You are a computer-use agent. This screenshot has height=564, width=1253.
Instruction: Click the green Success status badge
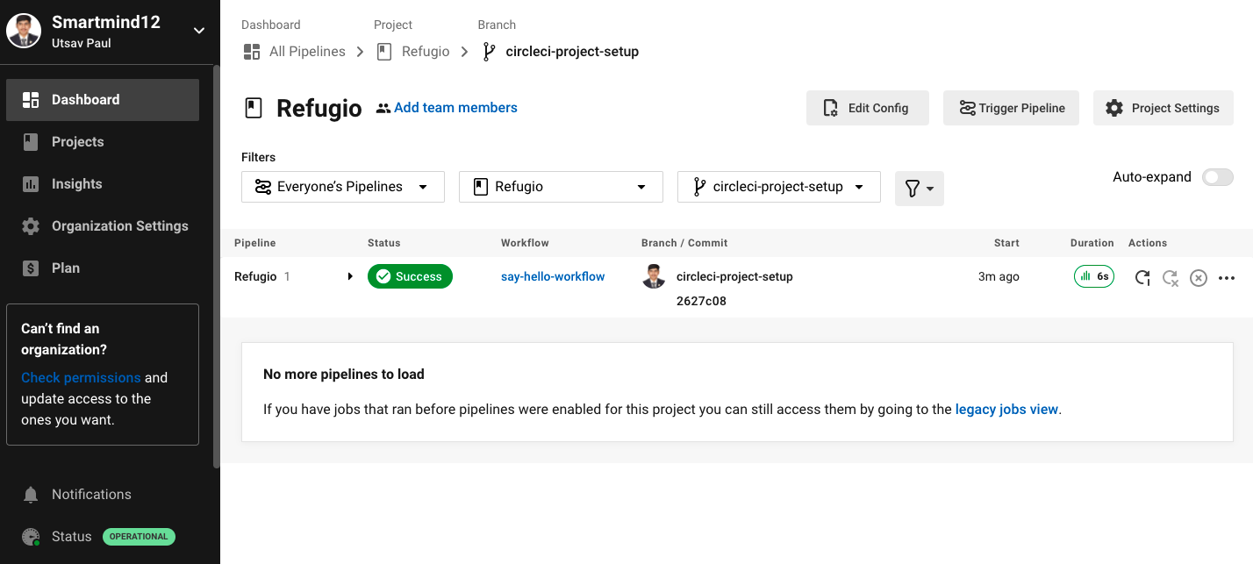[410, 276]
